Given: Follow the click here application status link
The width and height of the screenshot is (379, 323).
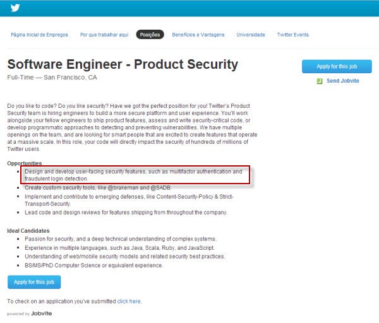Looking at the screenshot, I should click(x=129, y=302).
